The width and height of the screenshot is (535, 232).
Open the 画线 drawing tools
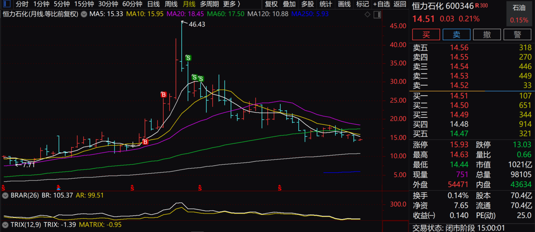click(344, 4)
